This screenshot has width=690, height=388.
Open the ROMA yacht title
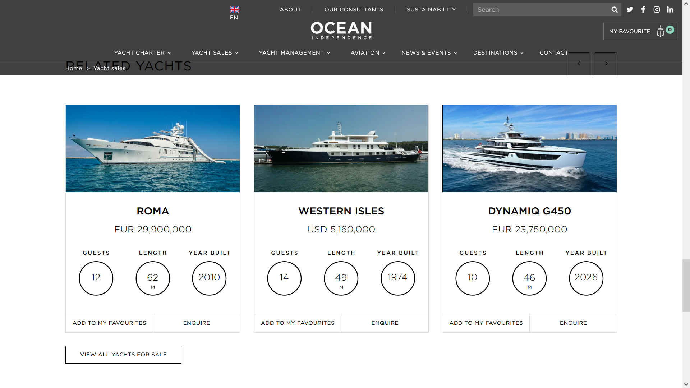(153, 211)
